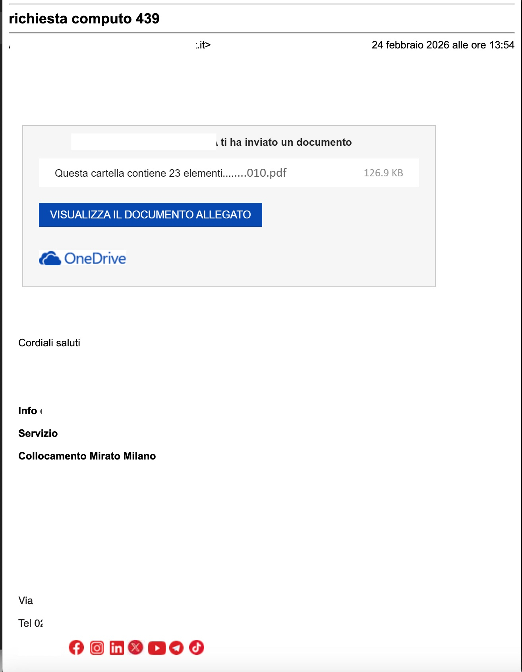Click the LinkedIn icon in signature

coord(116,647)
